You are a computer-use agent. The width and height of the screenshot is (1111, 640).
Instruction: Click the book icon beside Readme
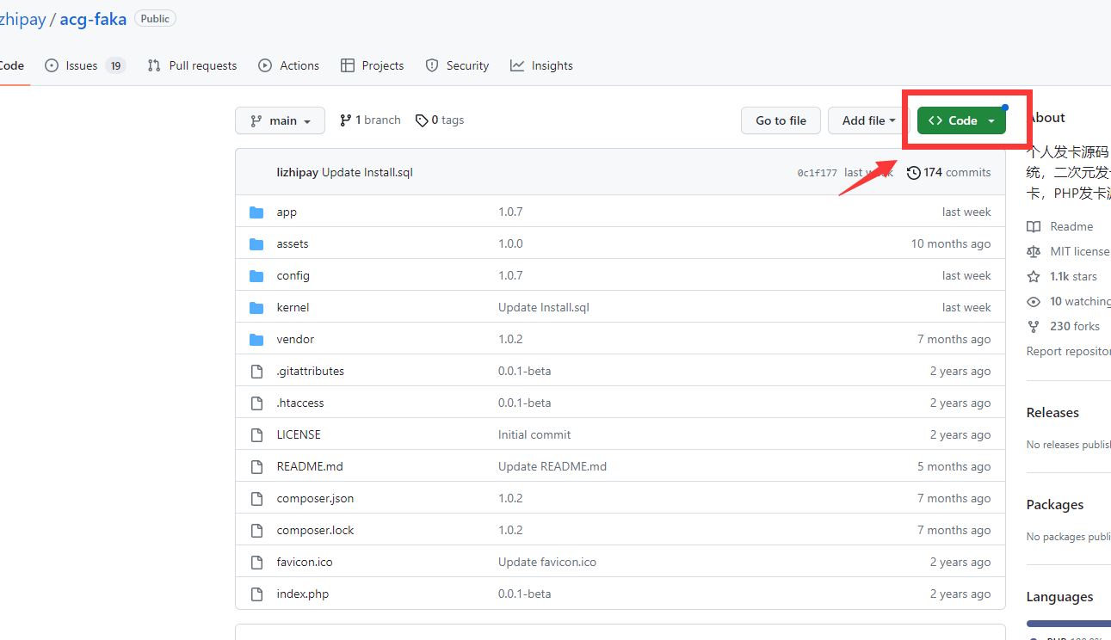1034,227
